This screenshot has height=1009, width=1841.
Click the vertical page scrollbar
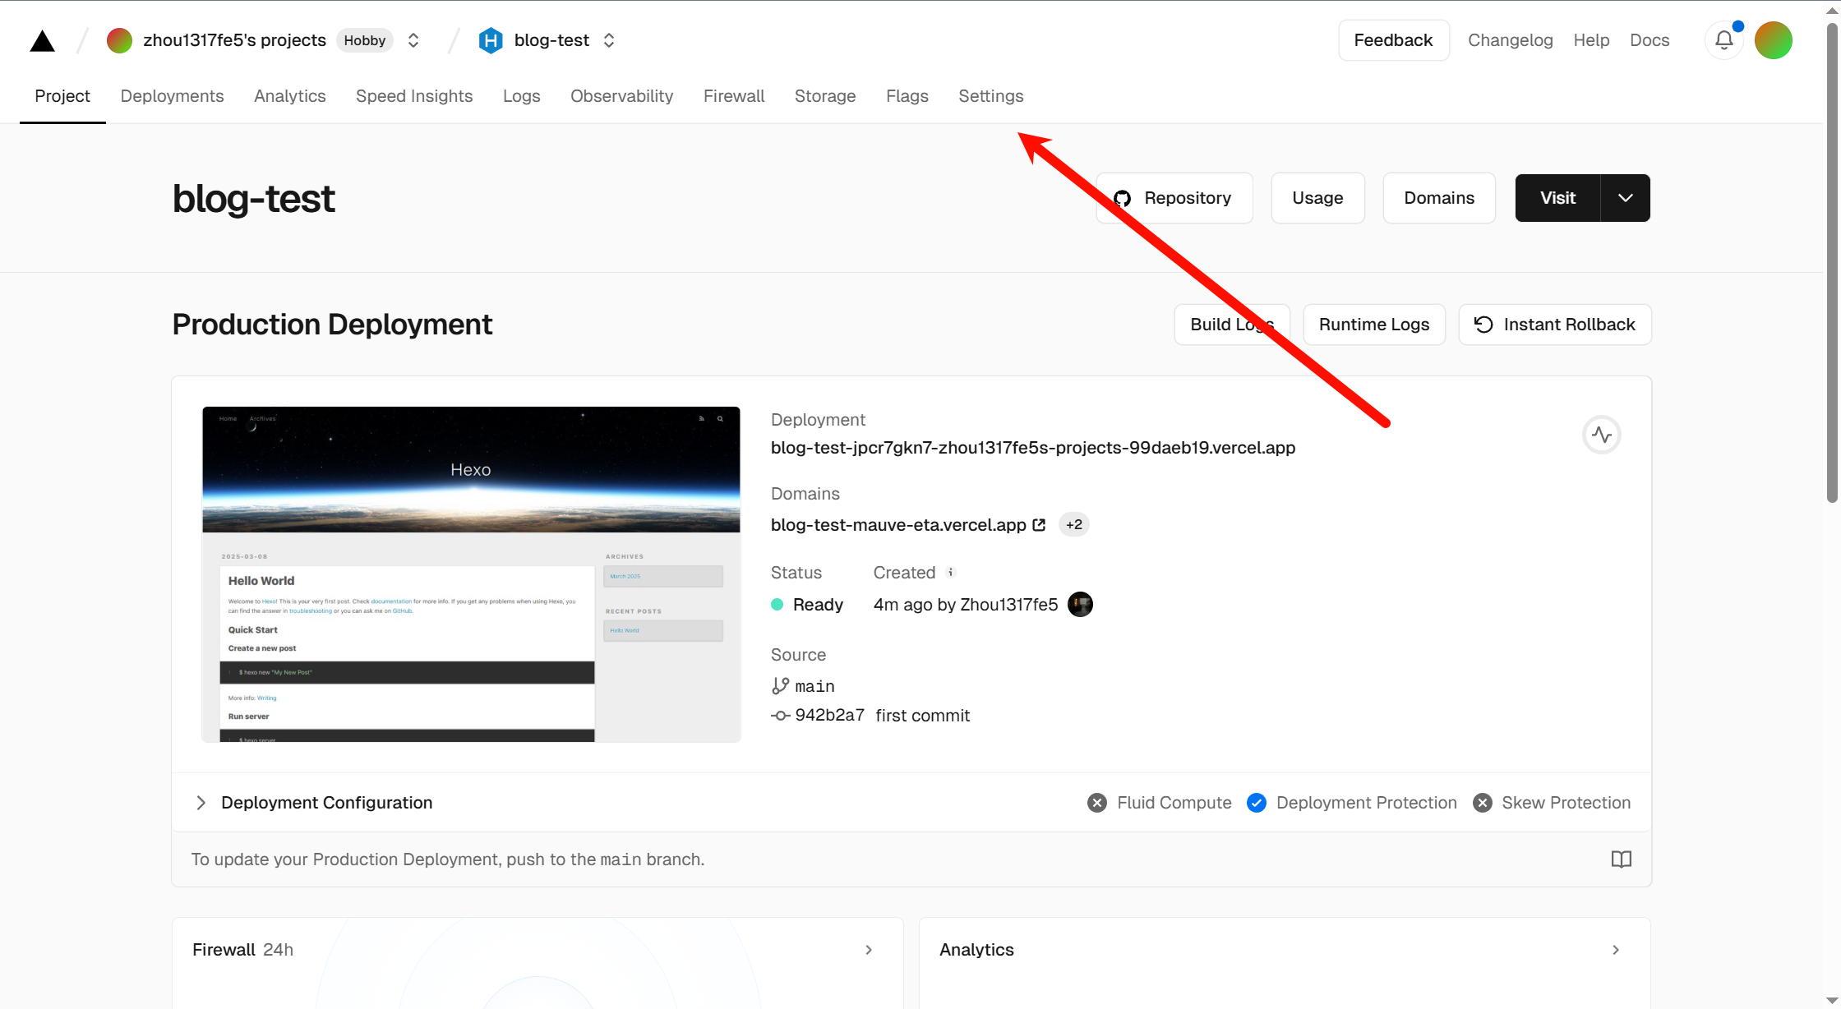click(x=1832, y=263)
